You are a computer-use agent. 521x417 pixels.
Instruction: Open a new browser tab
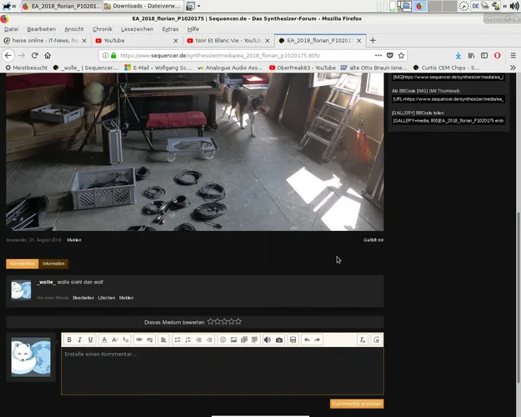(373, 41)
